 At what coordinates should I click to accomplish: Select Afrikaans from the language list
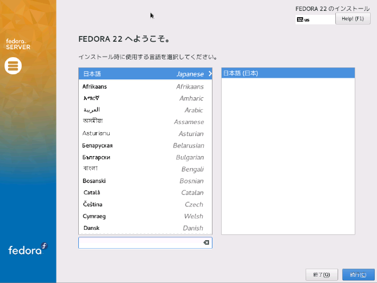pos(145,86)
